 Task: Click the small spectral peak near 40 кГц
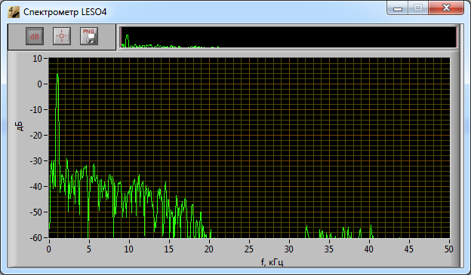(x=371, y=231)
